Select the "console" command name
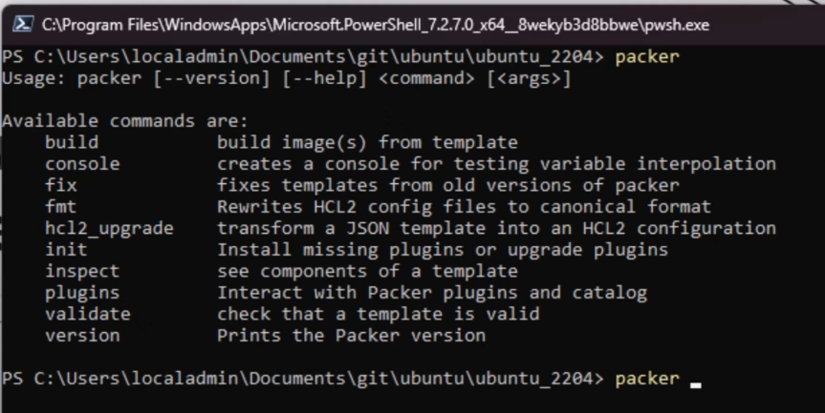The image size is (825, 413). (x=82, y=164)
